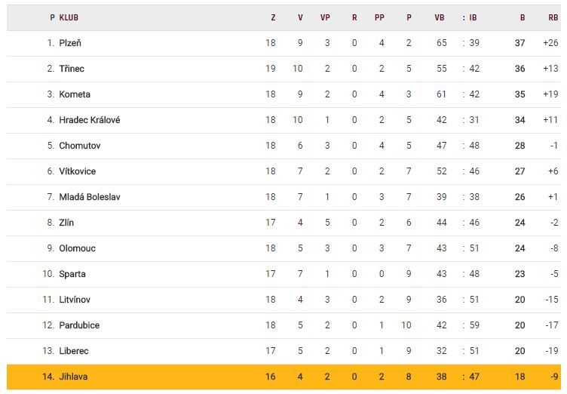
Task: Click the highlighted Jihlava row
Action: [x=283, y=377]
